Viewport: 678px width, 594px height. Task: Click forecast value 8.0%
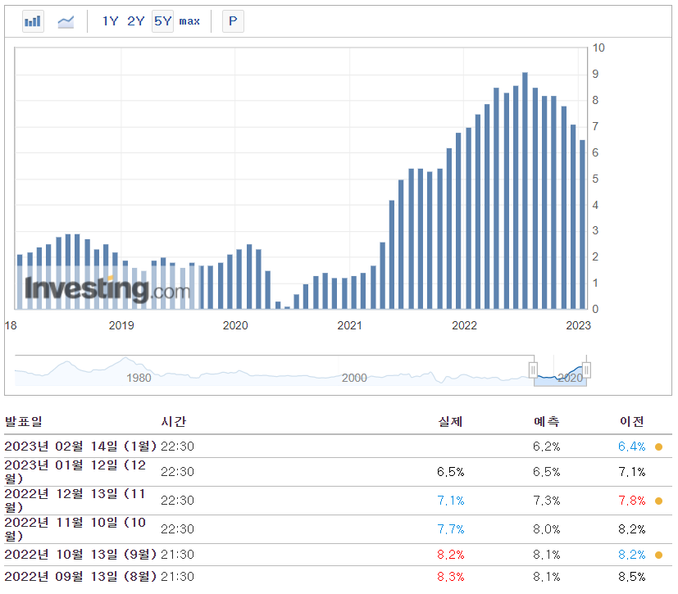(546, 528)
